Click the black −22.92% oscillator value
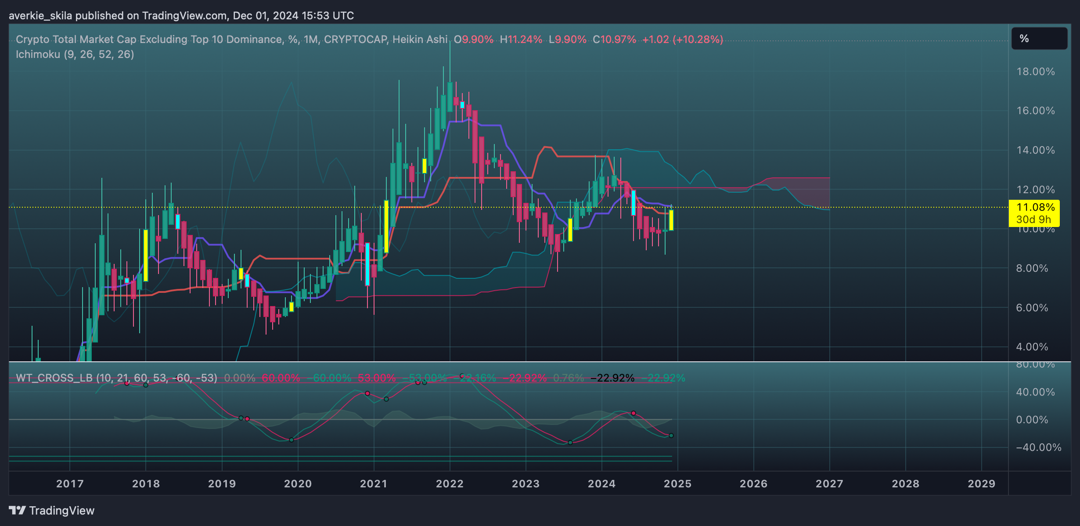Image resolution: width=1080 pixels, height=526 pixels. pos(612,378)
